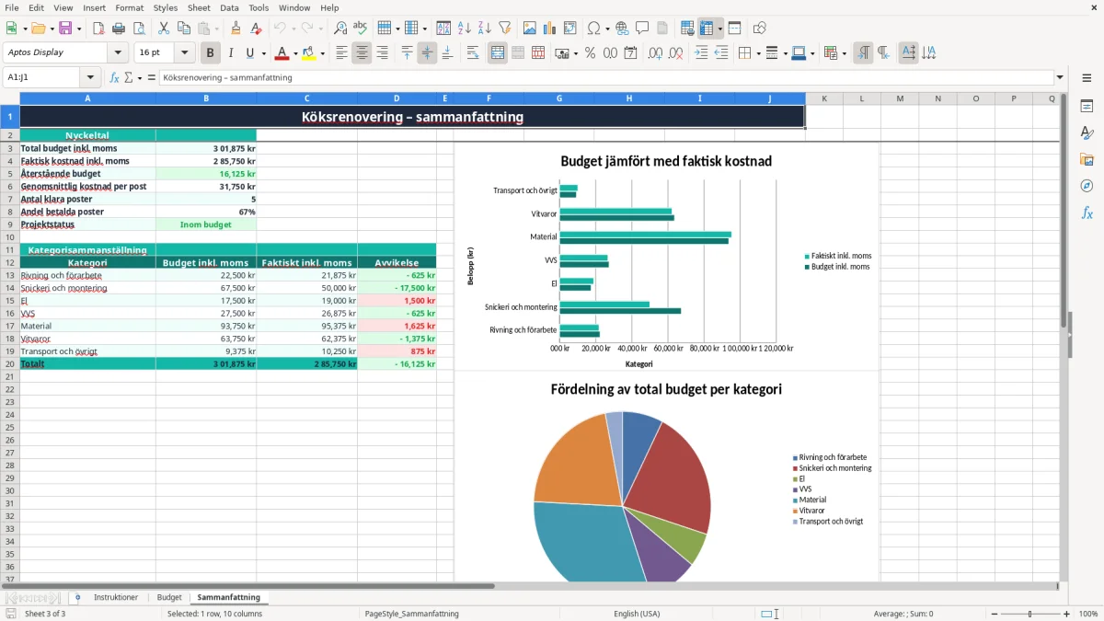
Task: Apply the yellow background color swatch
Action: pyautogui.click(x=309, y=53)
